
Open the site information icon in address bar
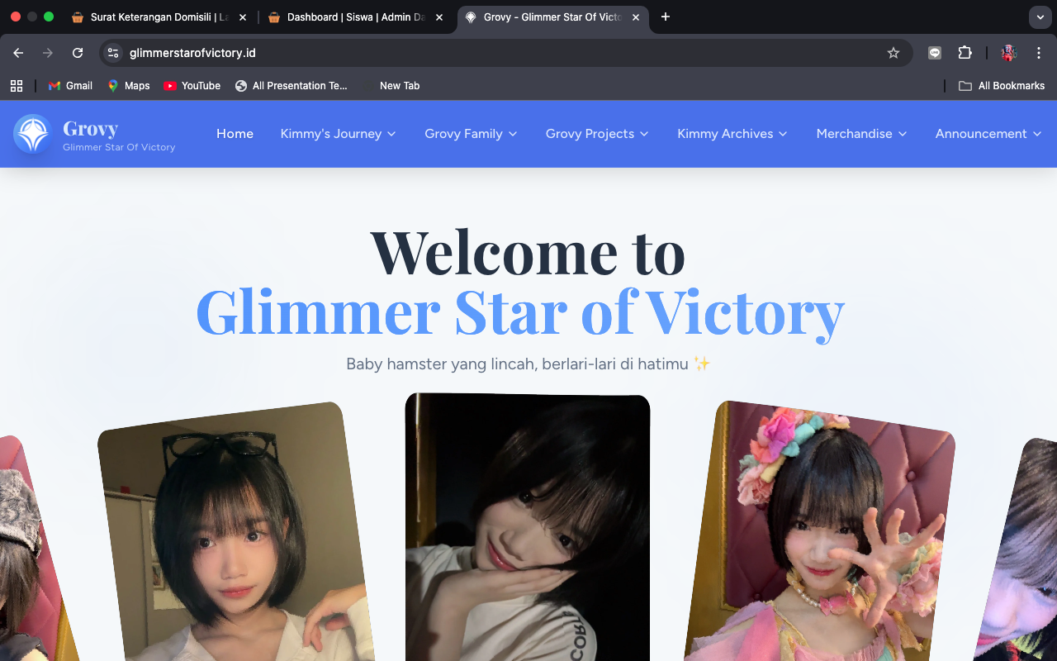click(114, 53)
